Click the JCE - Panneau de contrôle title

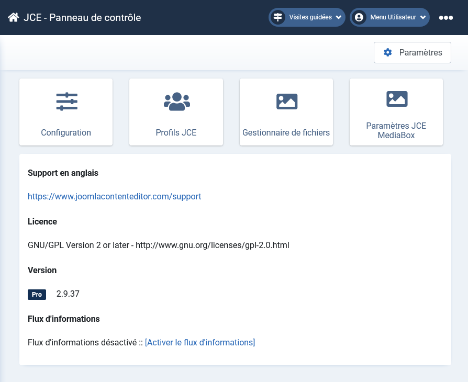(x=82, y=17)
